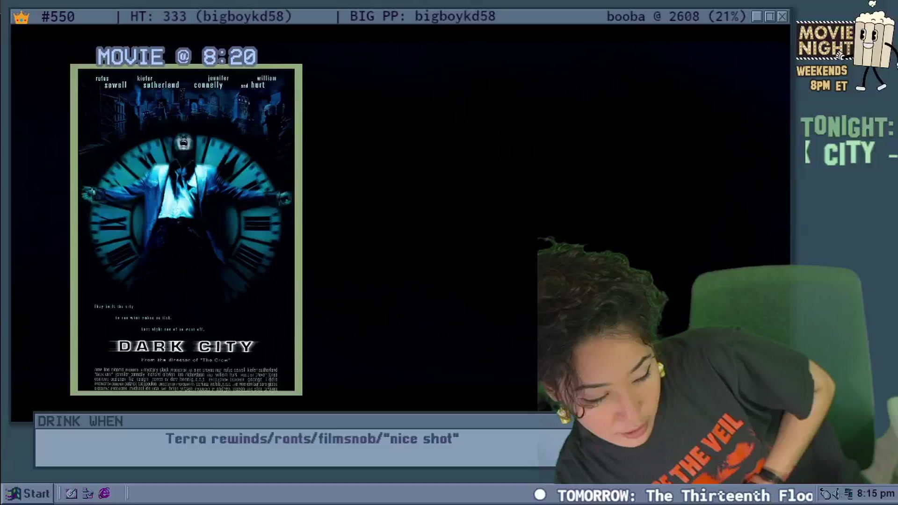Close the main stream window
Viewport: 898px width, 505px height.
click(782, 17)
